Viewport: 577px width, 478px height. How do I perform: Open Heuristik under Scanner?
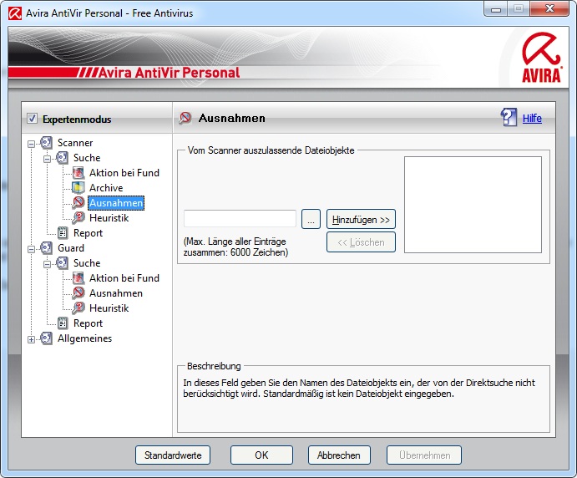click(x=109, y=218)
